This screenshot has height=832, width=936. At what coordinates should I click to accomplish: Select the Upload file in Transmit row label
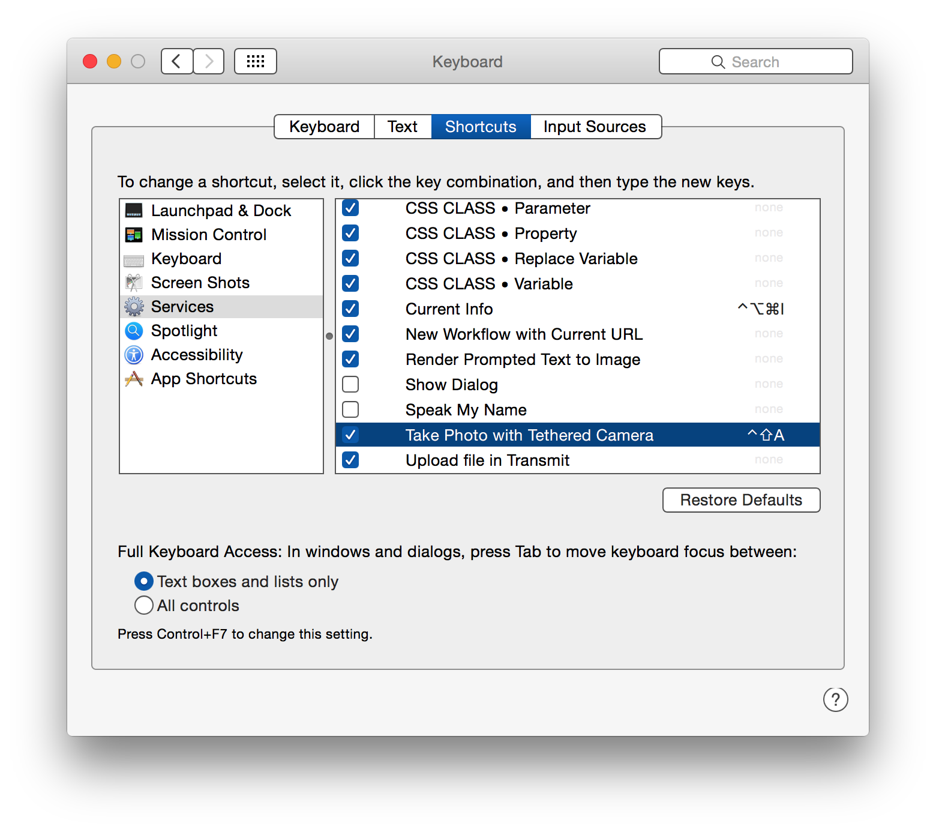coord(488,460)
